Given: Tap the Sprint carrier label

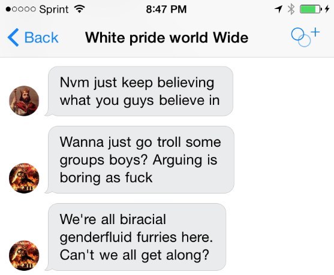Looking at the screenshot, I should point(54,10).
